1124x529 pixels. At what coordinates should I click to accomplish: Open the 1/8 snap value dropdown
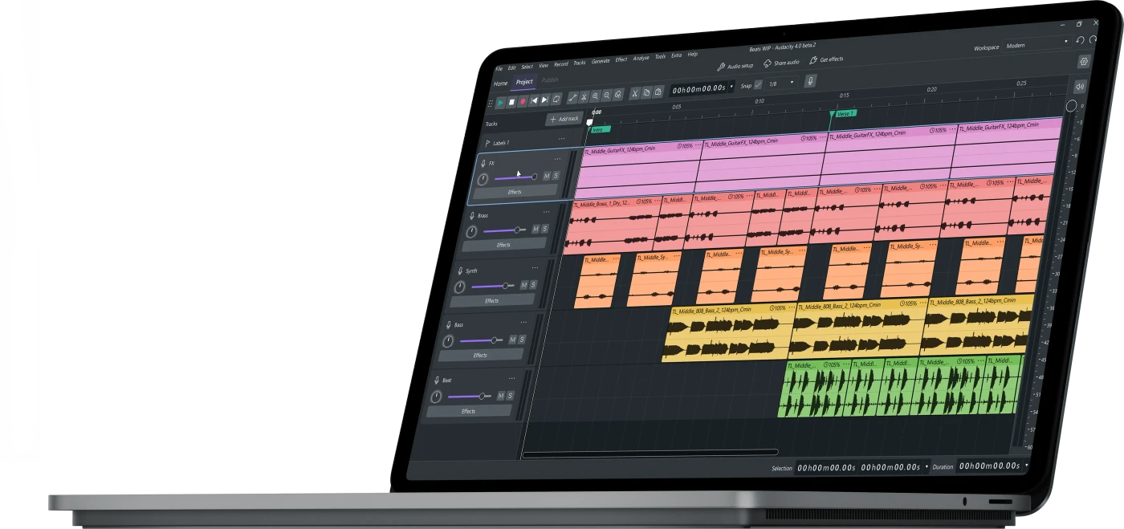pyautogui.click(x=780, y=83)
